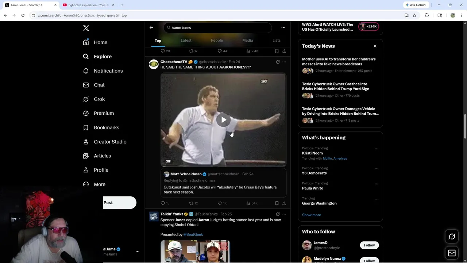Open quoted Matt Schneidman post
467x263 pixels.
(x=223, y=183)
